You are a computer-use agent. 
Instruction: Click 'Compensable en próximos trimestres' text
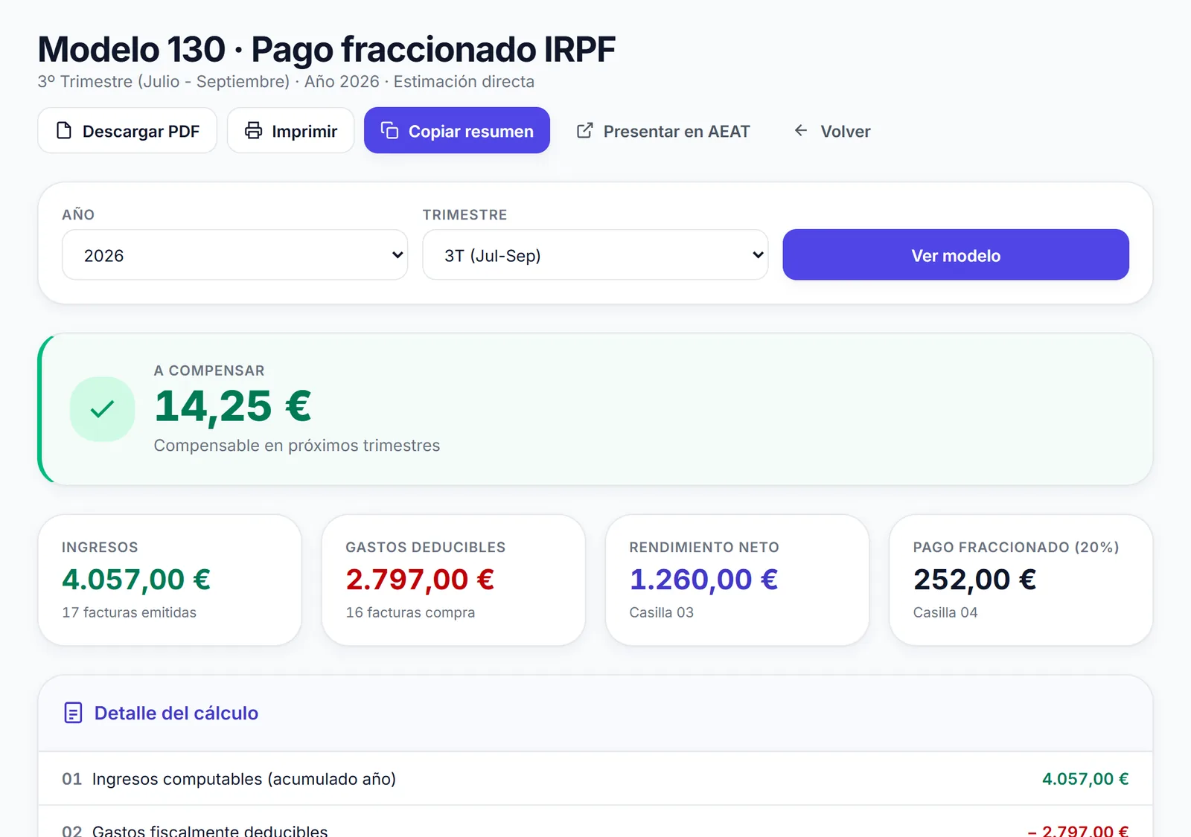pos(297,446)
